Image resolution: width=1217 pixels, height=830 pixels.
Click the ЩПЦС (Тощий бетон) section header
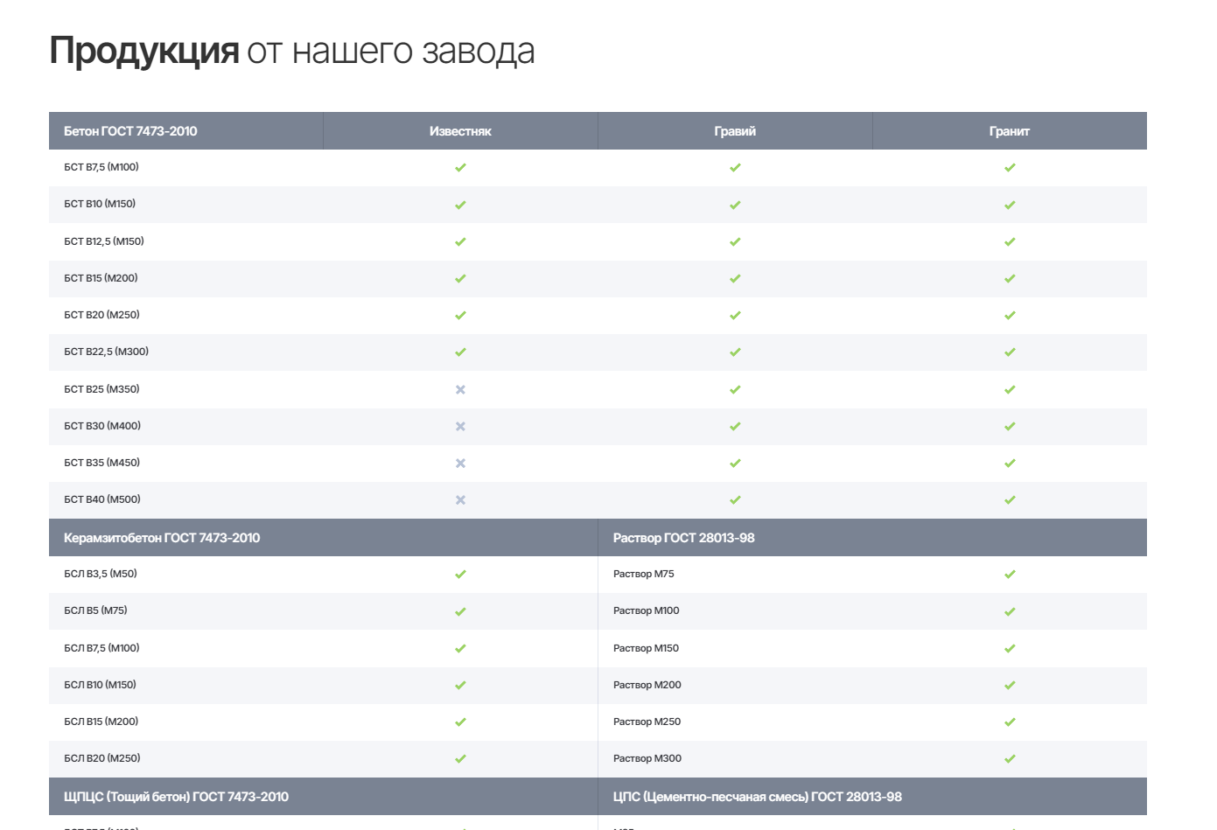coord(176,797)
